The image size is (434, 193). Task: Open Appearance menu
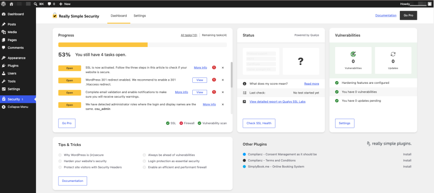click(17, 58)
